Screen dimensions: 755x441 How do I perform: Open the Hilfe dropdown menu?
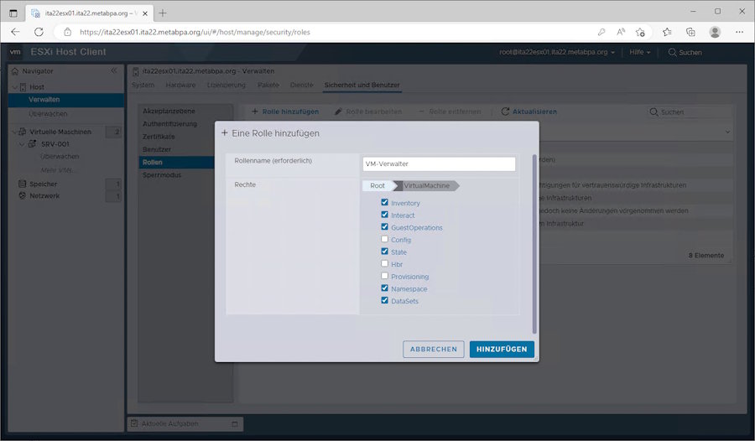click(x=639, y=52)
